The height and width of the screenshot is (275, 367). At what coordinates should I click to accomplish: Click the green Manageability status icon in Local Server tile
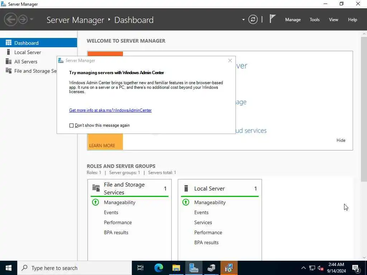[x=186, y=202]
